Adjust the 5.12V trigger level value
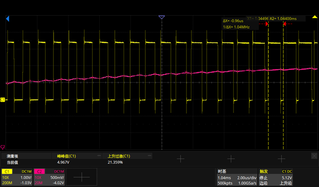 tap(287, 178)
